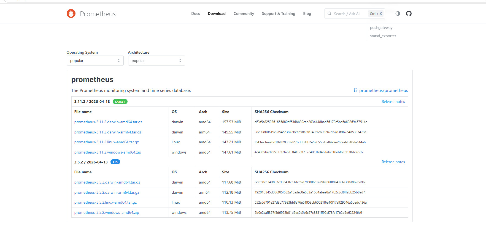Click the Prometheus flame logo icon
The image size is (486, 227).
(x=71, y=13)
